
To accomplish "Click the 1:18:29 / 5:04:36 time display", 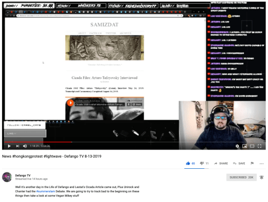I will (40, 146).
